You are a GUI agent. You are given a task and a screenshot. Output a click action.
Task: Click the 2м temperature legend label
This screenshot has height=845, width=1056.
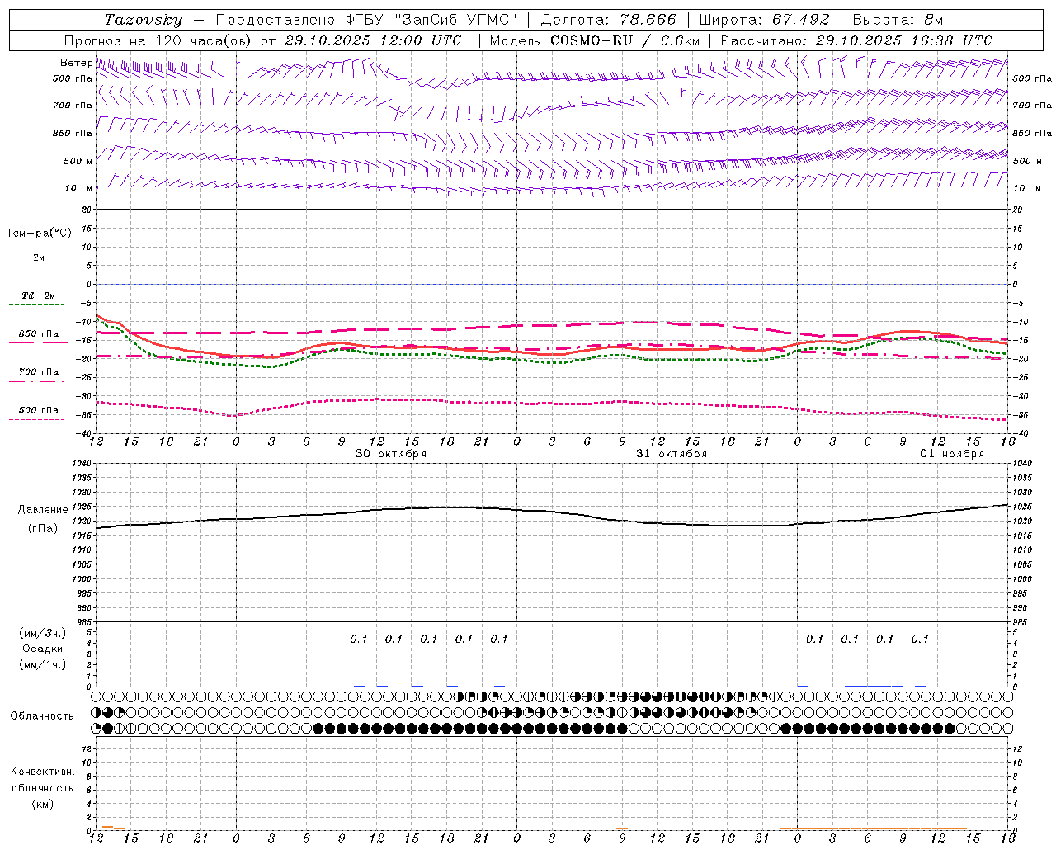click(x=39, y=258)
